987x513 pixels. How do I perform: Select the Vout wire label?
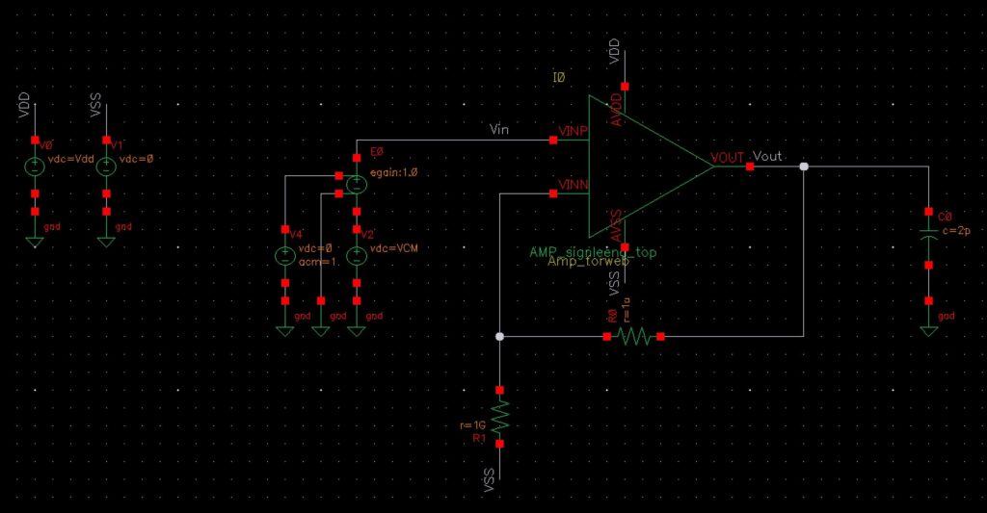(767, 156)
